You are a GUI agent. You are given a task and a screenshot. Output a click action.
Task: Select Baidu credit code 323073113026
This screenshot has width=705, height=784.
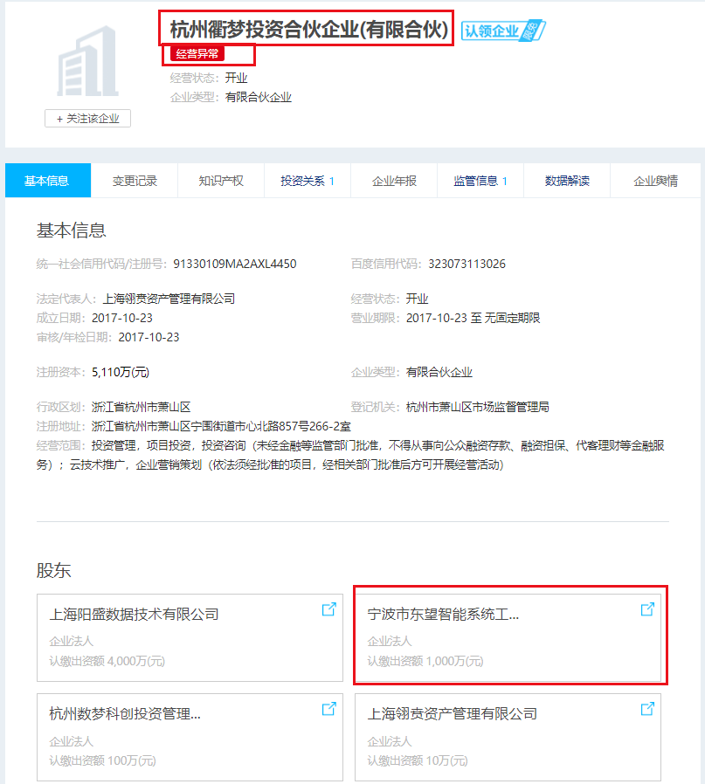click(467, 264)
